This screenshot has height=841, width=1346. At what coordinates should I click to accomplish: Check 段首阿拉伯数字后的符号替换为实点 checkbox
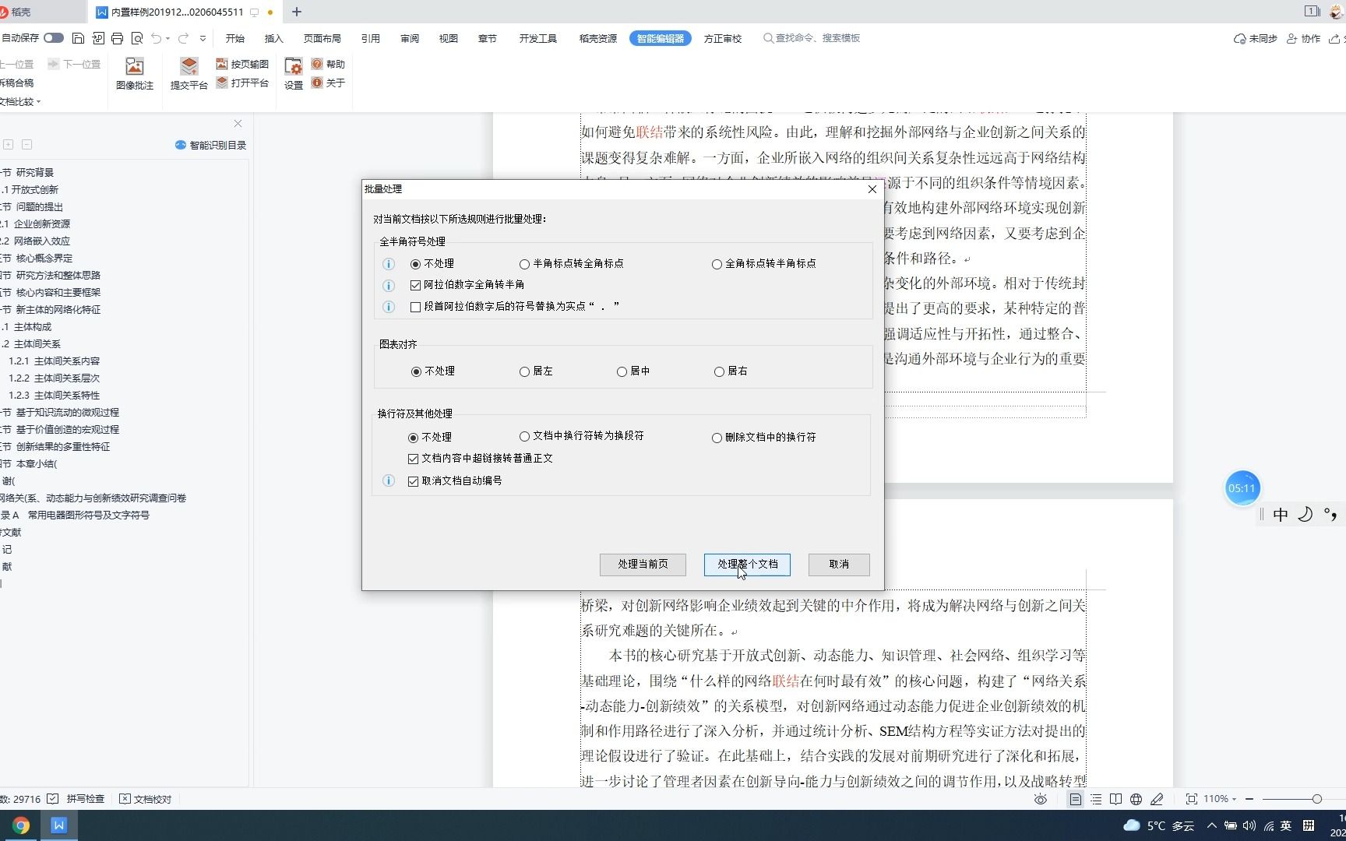[415, 307]
